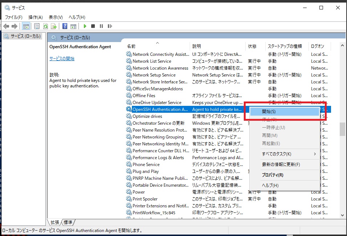Open the ファイル(F) menu
The image size is (347, 236).
pyautogui.click(x=14, y=17)
